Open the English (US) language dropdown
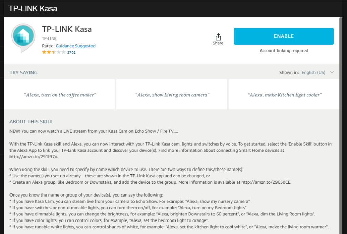The image size is (347, 234). [x=313, y=72]
